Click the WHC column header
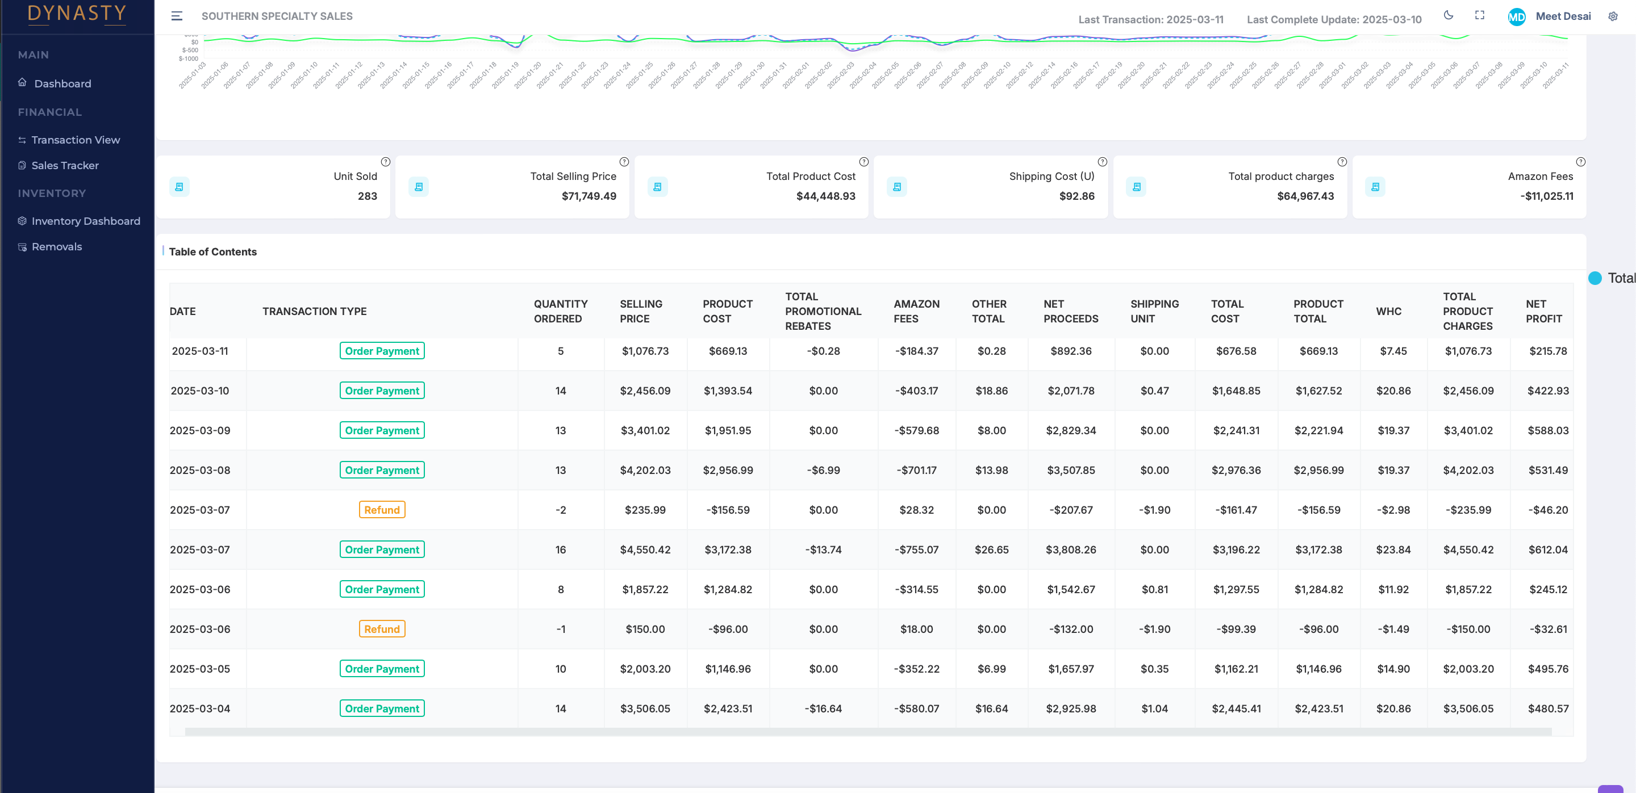 click(1388, 312)
